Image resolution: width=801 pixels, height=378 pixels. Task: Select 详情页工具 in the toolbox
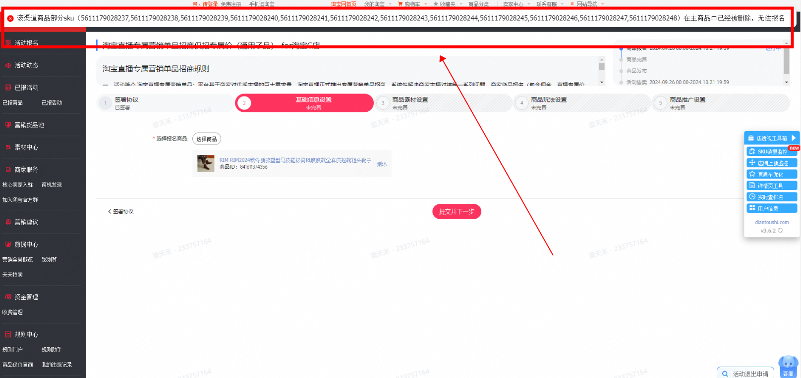[x=772, y=186]
